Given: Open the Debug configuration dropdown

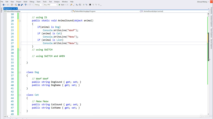Looking at the screenshot, I should click(x=39, y=5).
